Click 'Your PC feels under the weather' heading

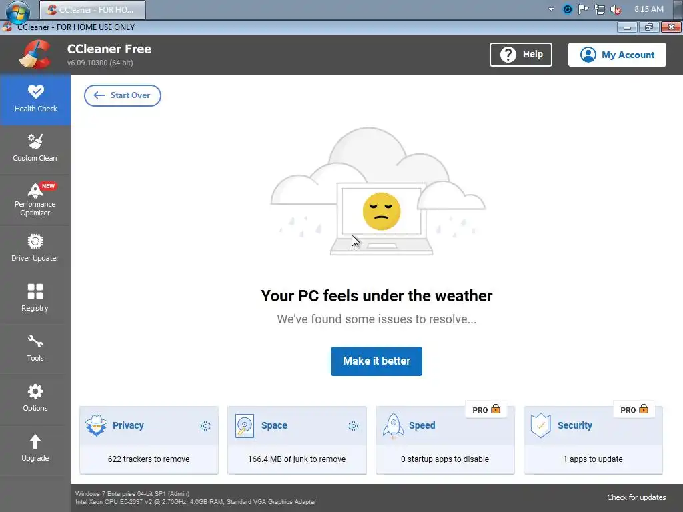coord(377,295)
